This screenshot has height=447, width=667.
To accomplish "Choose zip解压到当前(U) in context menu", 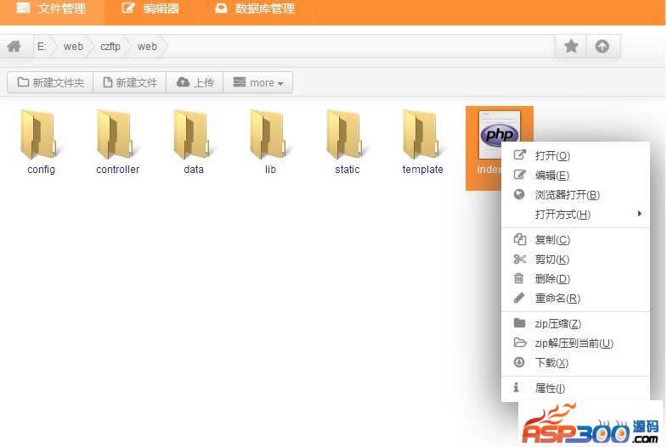I will point(575,343).
